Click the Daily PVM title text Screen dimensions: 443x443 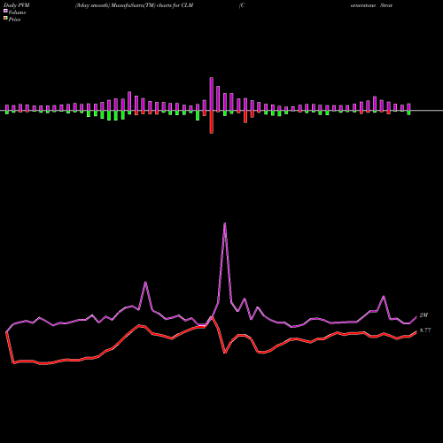pyautogui.click(x=17, y=5)
